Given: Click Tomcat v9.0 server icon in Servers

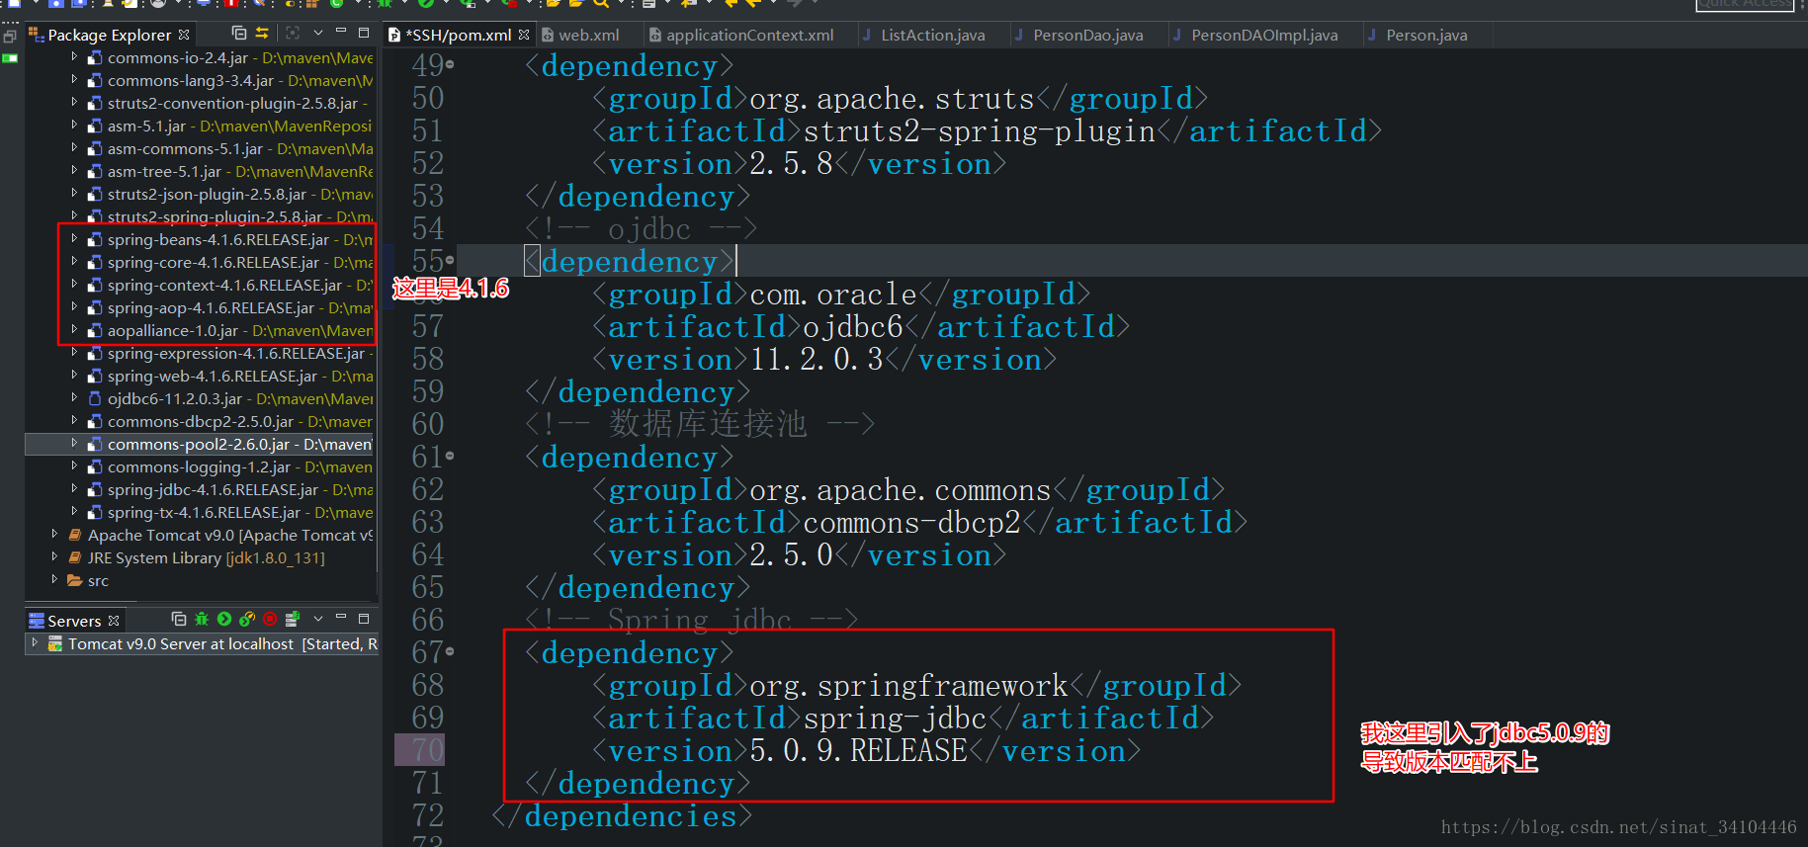Looking at the screenshot, I should click(55, 643).
